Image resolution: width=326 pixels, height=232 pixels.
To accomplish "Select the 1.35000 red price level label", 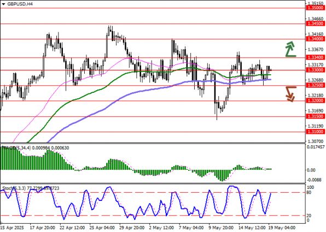I will (x=316, y=8).
